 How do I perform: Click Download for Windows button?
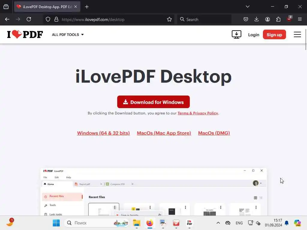coord(153,102)
